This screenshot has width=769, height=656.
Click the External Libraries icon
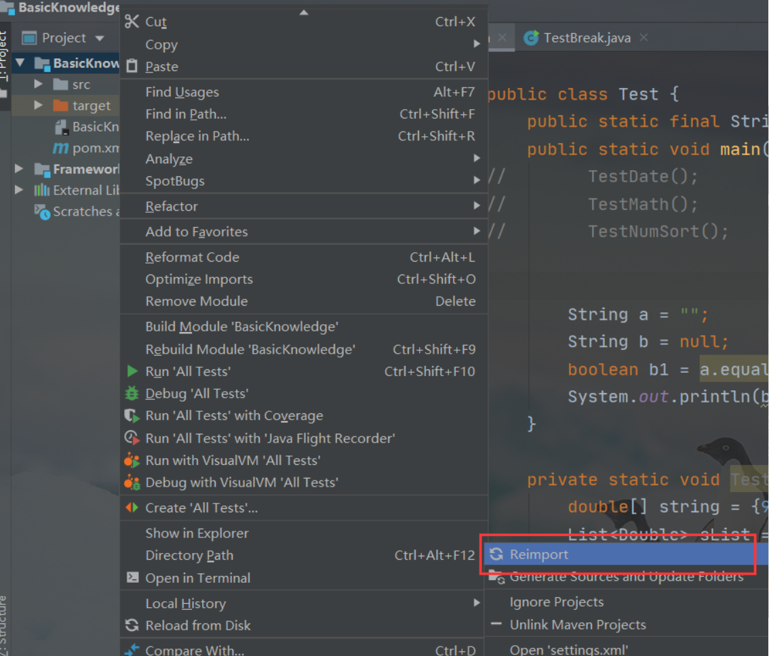tap(41, 190)
